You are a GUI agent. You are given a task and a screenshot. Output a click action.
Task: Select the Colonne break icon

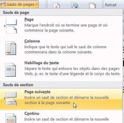(11, 48)
